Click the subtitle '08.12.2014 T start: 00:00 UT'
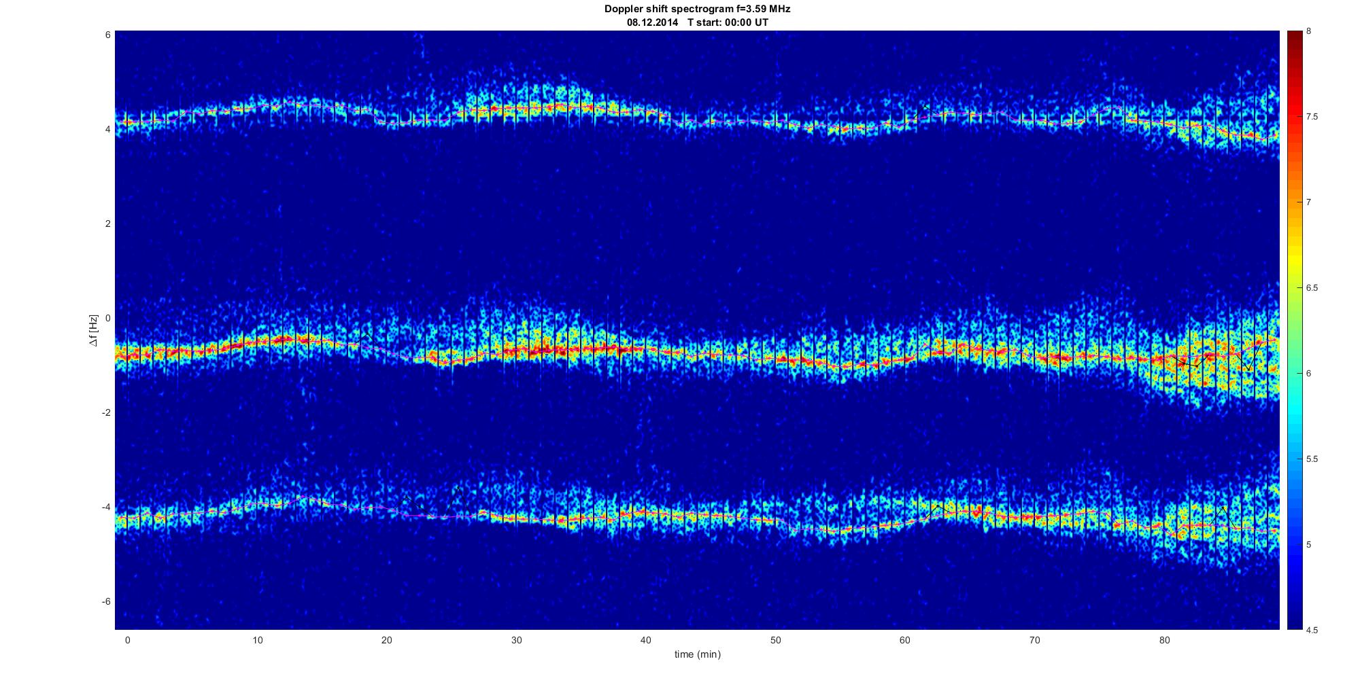This screenshot has height=676, width=1360. pos(697,22)
